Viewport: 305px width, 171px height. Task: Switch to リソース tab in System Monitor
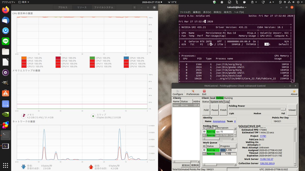[x=82, y=7]
